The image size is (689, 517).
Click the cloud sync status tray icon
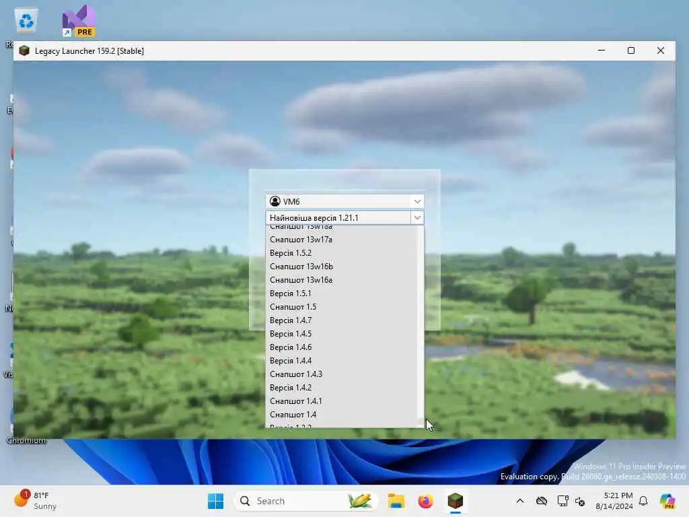coord(542,501)
